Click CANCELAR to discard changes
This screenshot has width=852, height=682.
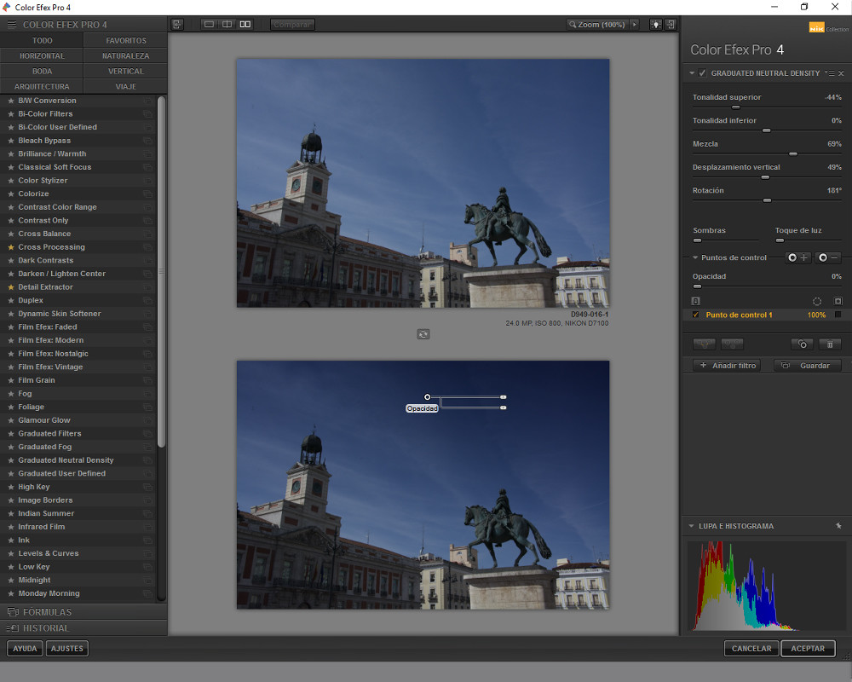751,649
